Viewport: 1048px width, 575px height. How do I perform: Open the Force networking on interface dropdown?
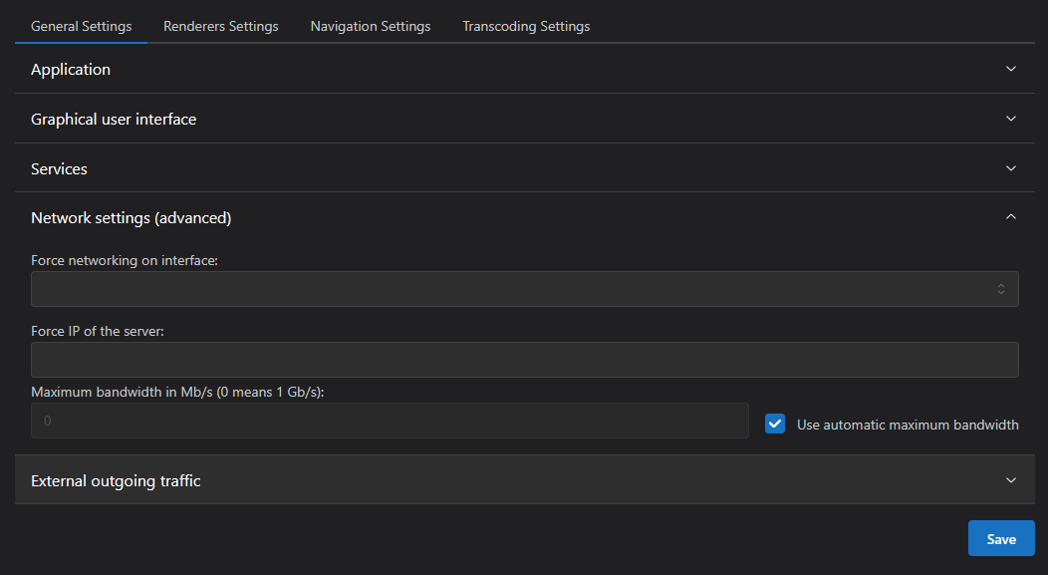click(x=525, y=289)
